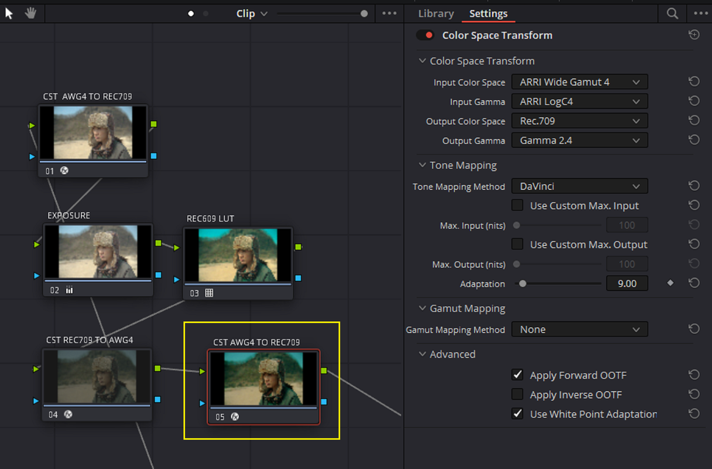Select the hand pan tool
Viewport: 712px width, 469px height.
point(30,13)
